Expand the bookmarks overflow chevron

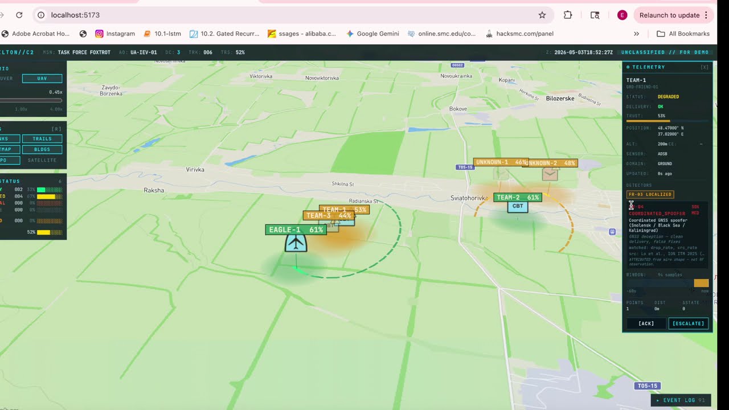coord(637,34)
